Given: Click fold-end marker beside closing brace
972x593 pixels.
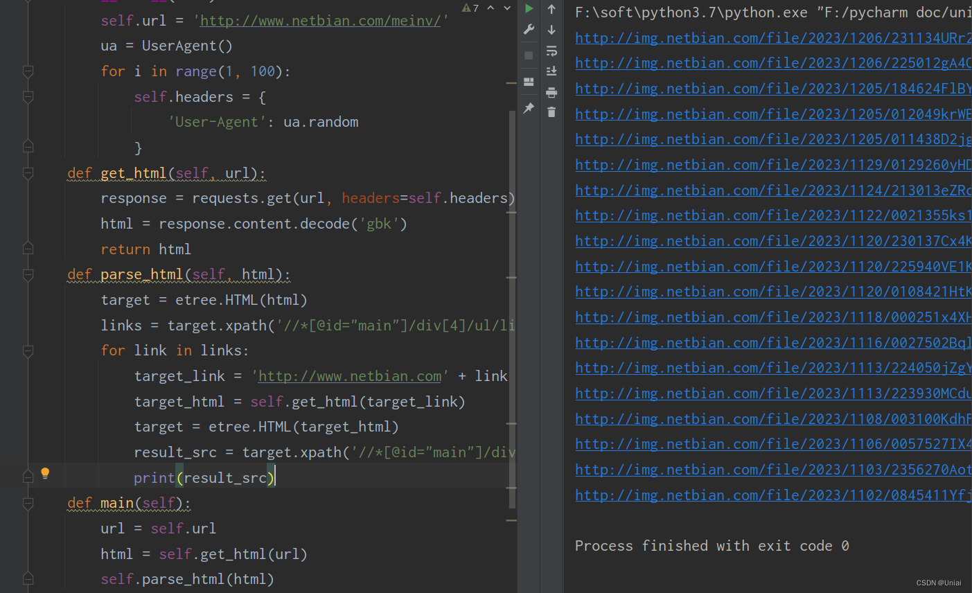Looking at the screenshot, I should point(28,146).
